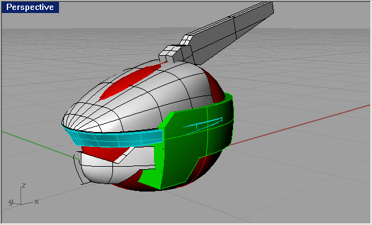Click the z axis label of axis icon

pyautogui.click(x=24, y=185)
